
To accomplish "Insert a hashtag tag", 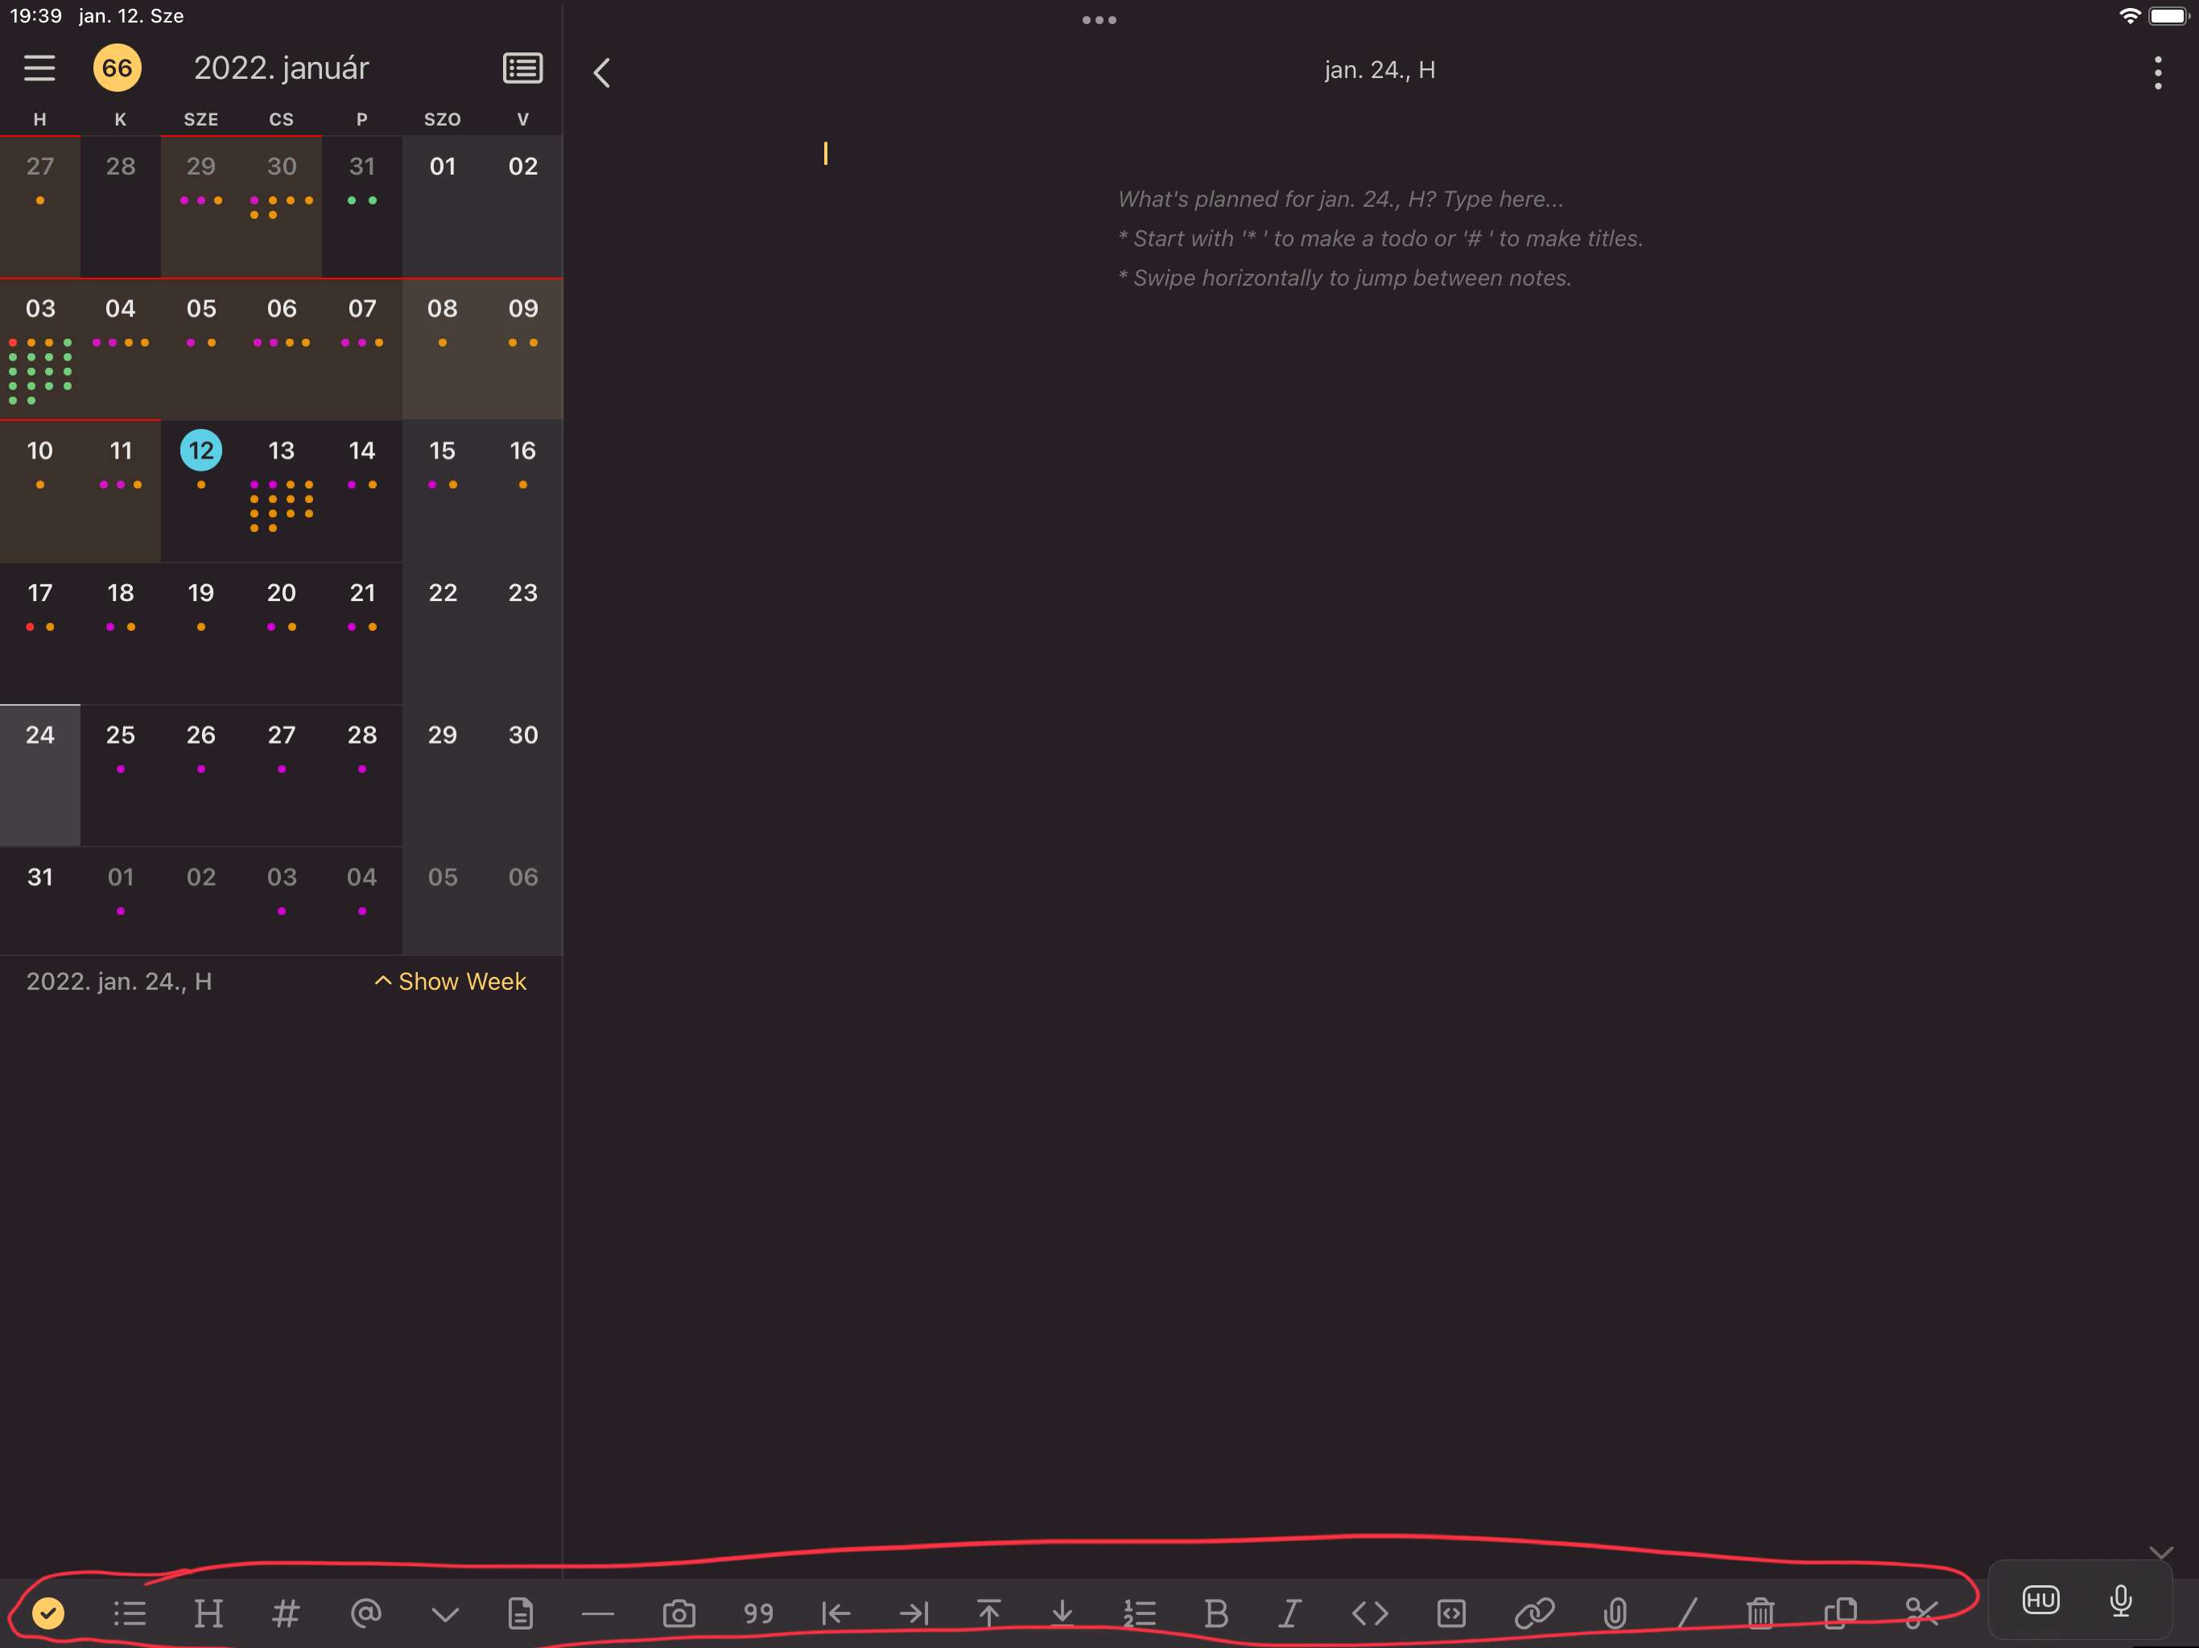I will [285, 1613].
